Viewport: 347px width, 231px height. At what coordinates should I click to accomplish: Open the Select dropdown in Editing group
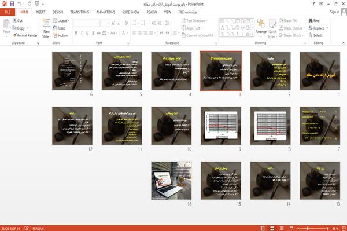316,35
